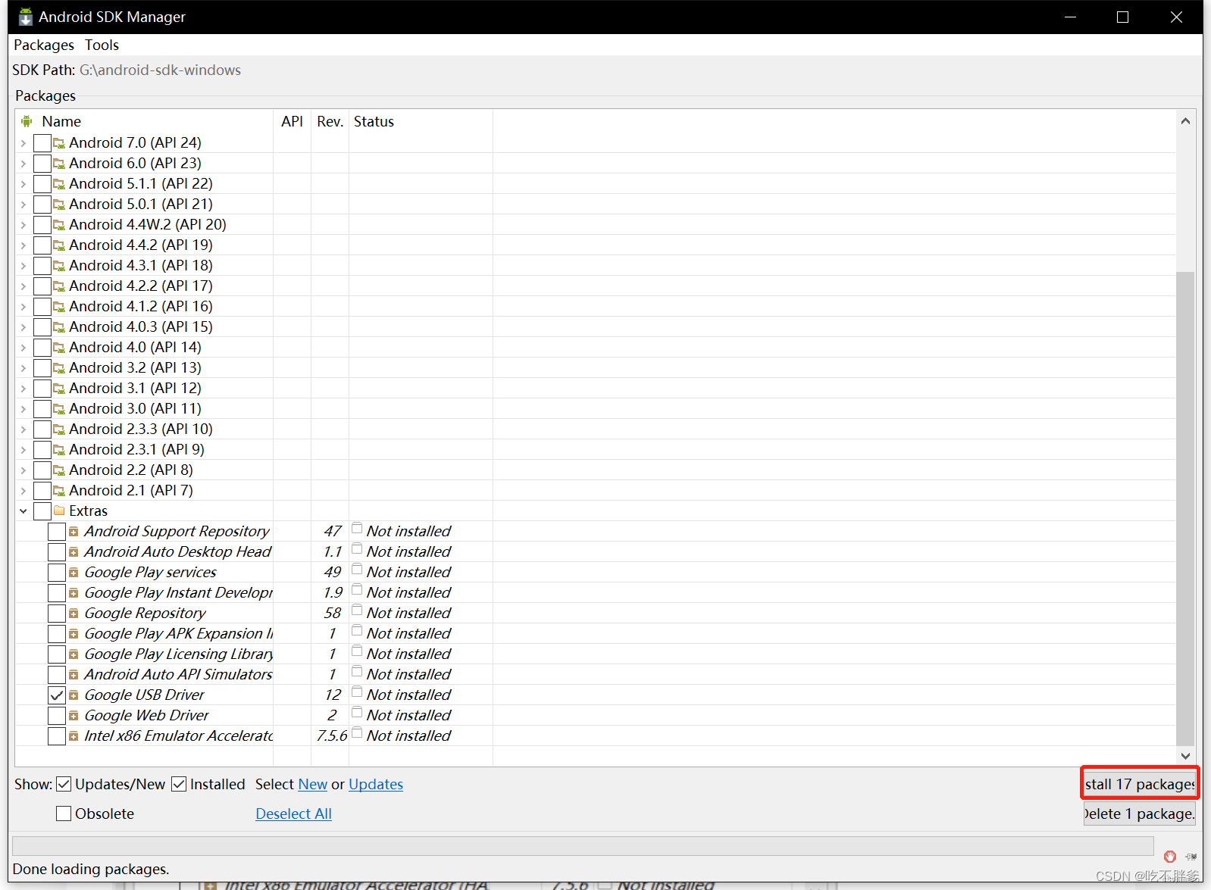Image resolution: width=1211 pixels, height=890 pixels.
Task: Click the Android robot icon in Name header
Action: click(27, 121)
